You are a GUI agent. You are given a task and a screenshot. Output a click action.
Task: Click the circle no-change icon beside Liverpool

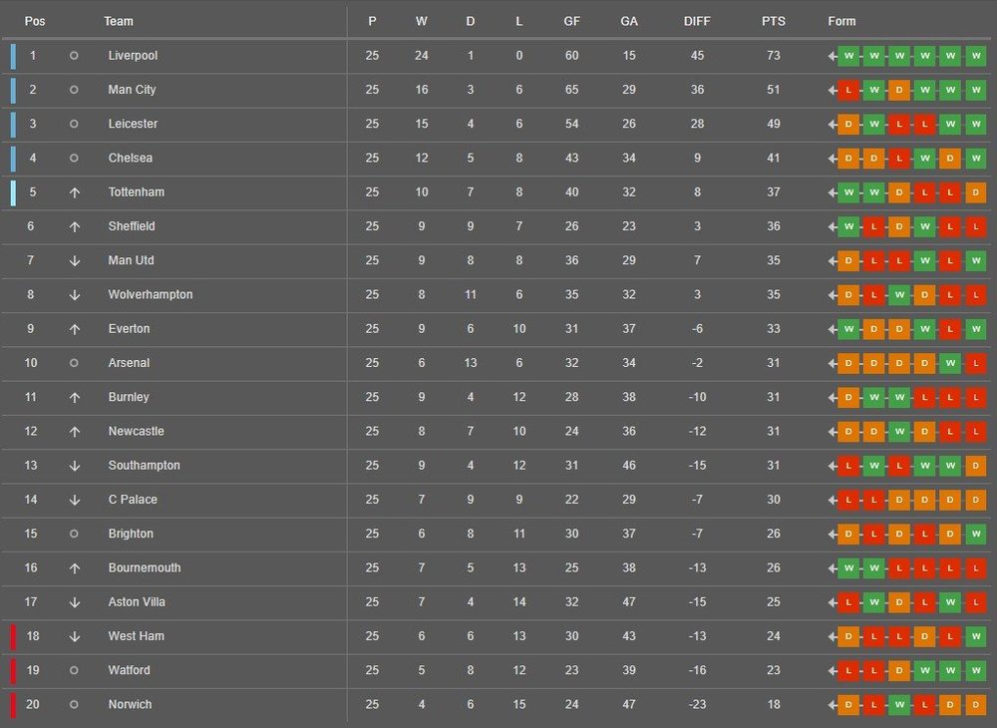point(74,56)
